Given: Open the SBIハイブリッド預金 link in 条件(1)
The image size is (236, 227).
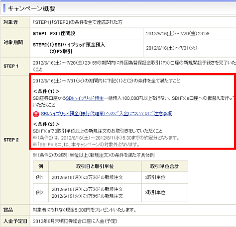Looking at the screenshot, I should 85,98.
